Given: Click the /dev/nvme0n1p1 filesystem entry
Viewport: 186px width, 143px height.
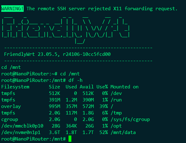Looking at the screenshot, I should 21,132.
